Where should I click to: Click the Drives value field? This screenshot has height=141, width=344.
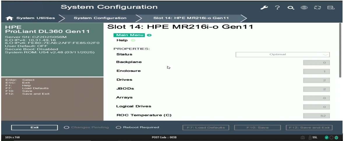coord(316,80)
